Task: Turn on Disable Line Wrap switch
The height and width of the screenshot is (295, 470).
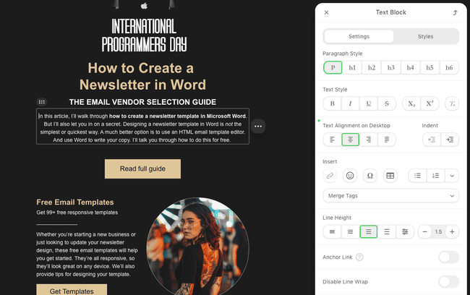Action: (x=448, y=282)
